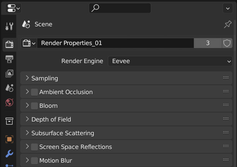The height and width of the screenshot is (167, 237).
Task: Expand the Bloom panel
Action: 27,105
